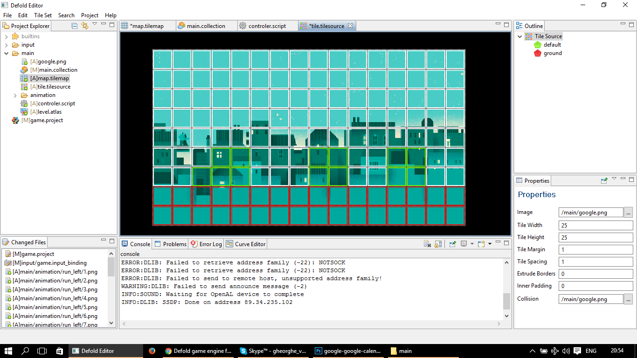
Task: Expand the animation folder
Action: [x=15, y=95]
